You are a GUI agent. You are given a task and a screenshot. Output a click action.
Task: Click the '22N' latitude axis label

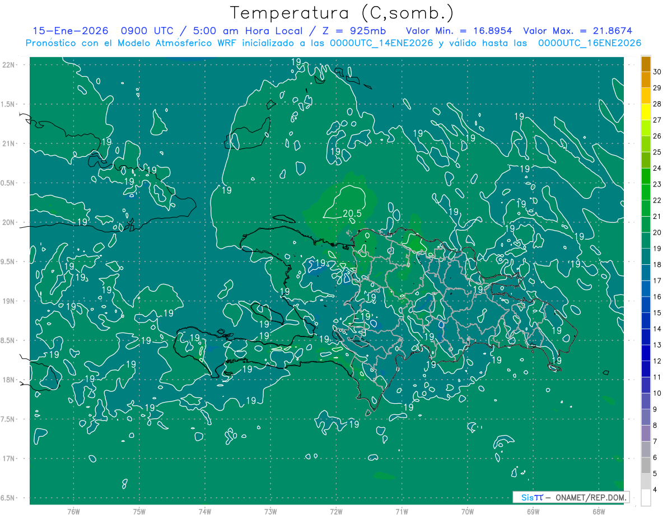(9, 64)
